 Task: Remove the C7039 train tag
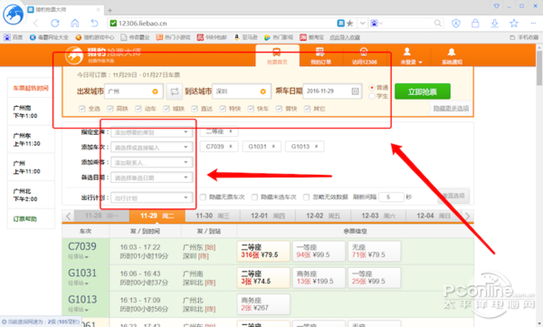coord(230,147)
